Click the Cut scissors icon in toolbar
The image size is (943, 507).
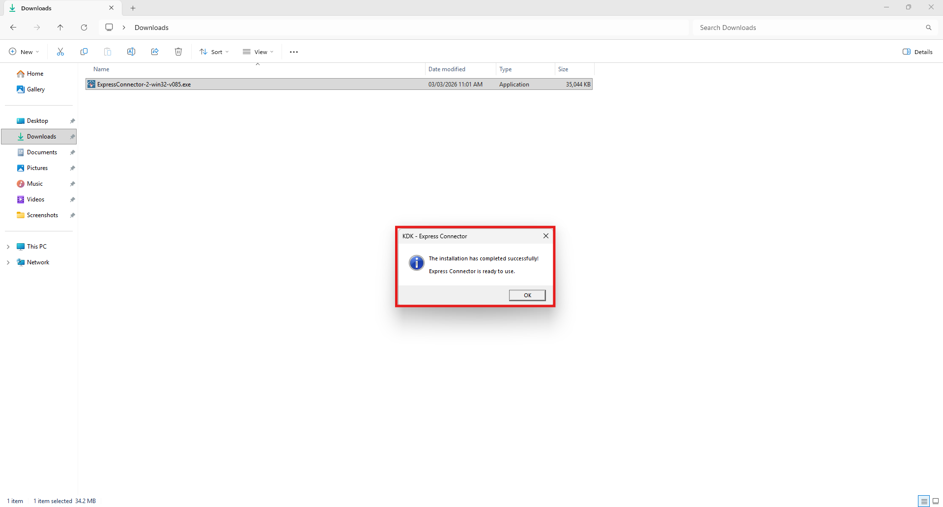pos(60,52)
